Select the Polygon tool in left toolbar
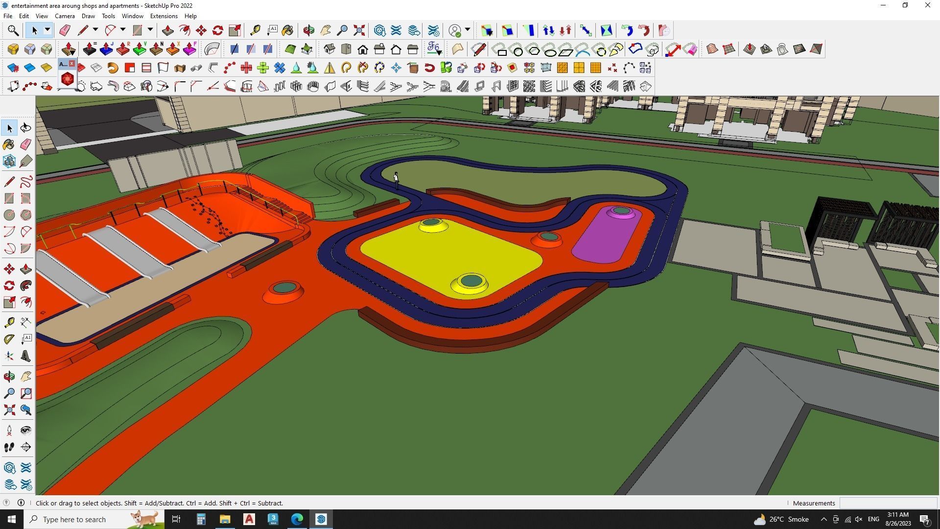 pos(26,215)
